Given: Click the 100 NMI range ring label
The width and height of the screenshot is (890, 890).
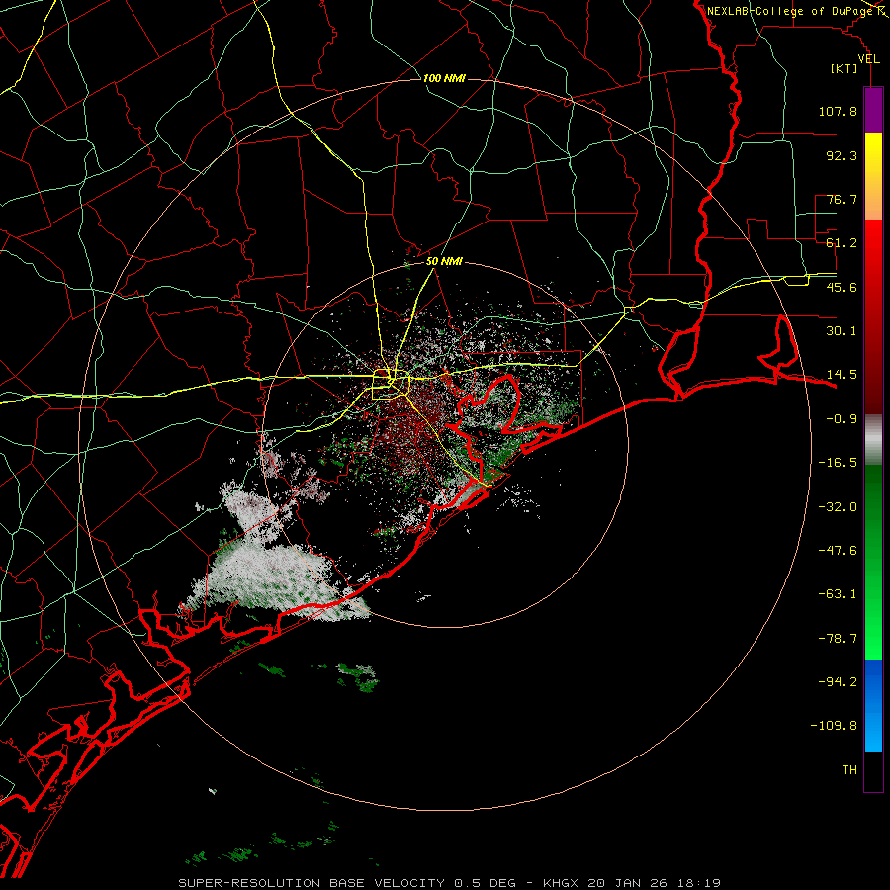Looking at the screenshot, I should 444,78.
